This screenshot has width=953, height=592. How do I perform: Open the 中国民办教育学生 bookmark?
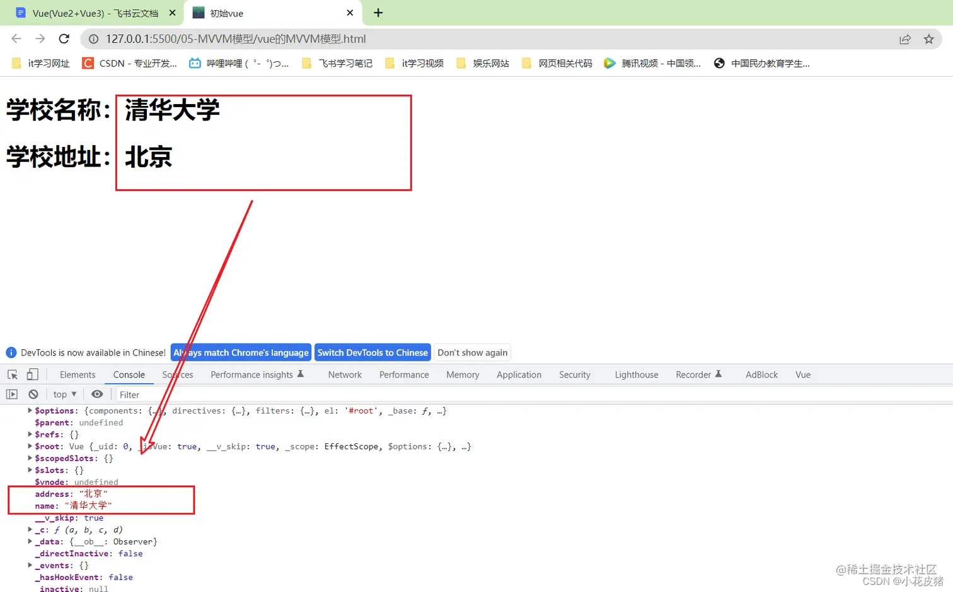pos(762,63)
